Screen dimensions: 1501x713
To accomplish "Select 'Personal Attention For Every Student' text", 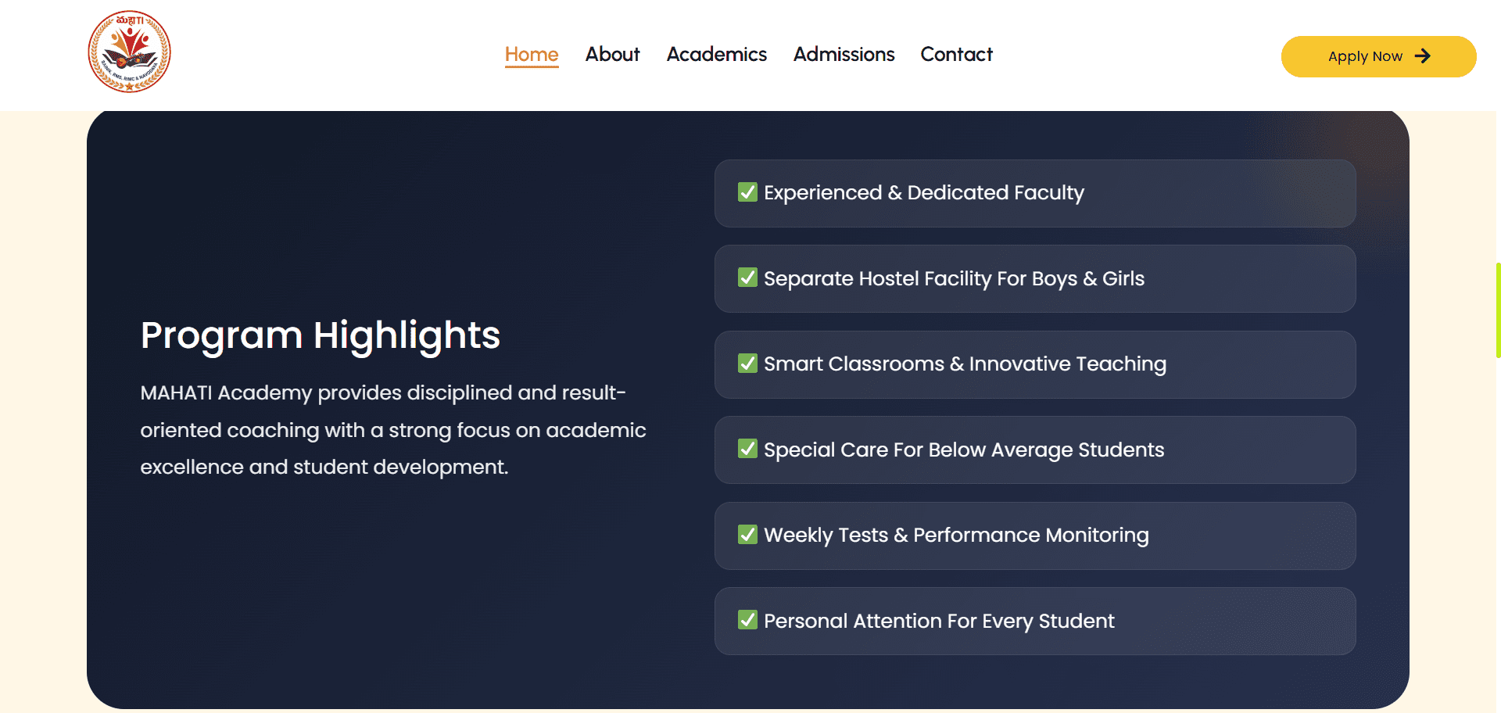I will click(939, 622).
